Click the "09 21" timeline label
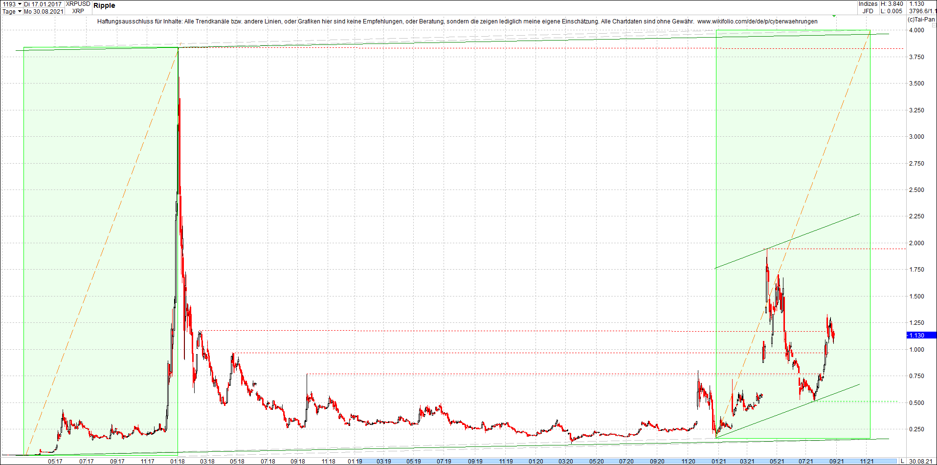The height and width of the screenshot is (465, 937). pyautogui.click(x=836, y=461)
